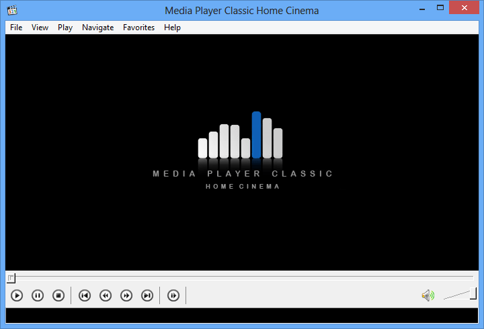Image resolution: width=484 pixels, height=329 pixels.
Task: Maximize the Media Player Classic window
Action: tap(440, 7)
